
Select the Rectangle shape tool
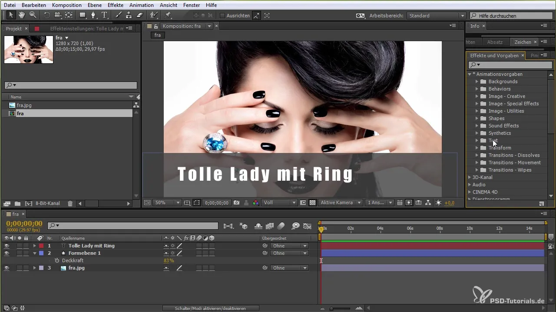[x=83, y=15]
